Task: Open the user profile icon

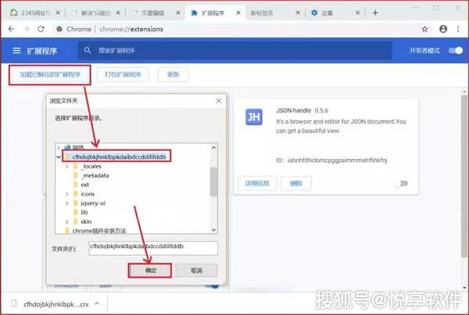Action: tap(443, 29)
